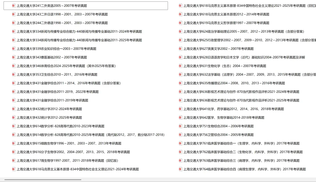Click the document icon beside 641化学、药学基础
The width and height of the screenshot is (316, 182).
pyautogui.click(x=181, y=109)
